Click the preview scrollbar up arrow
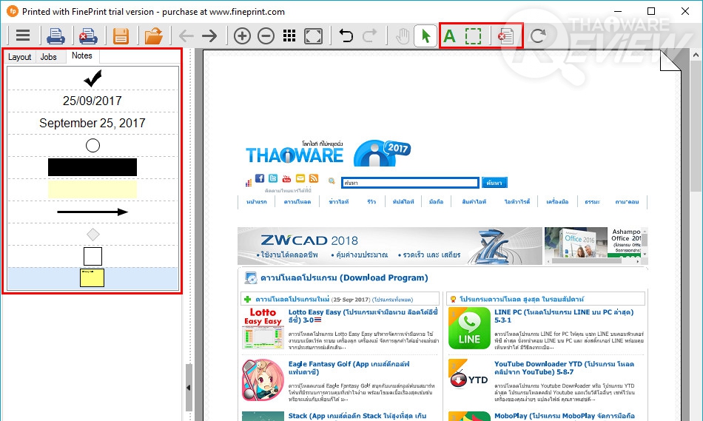703x421 pixels. click(x=696, y=55)
